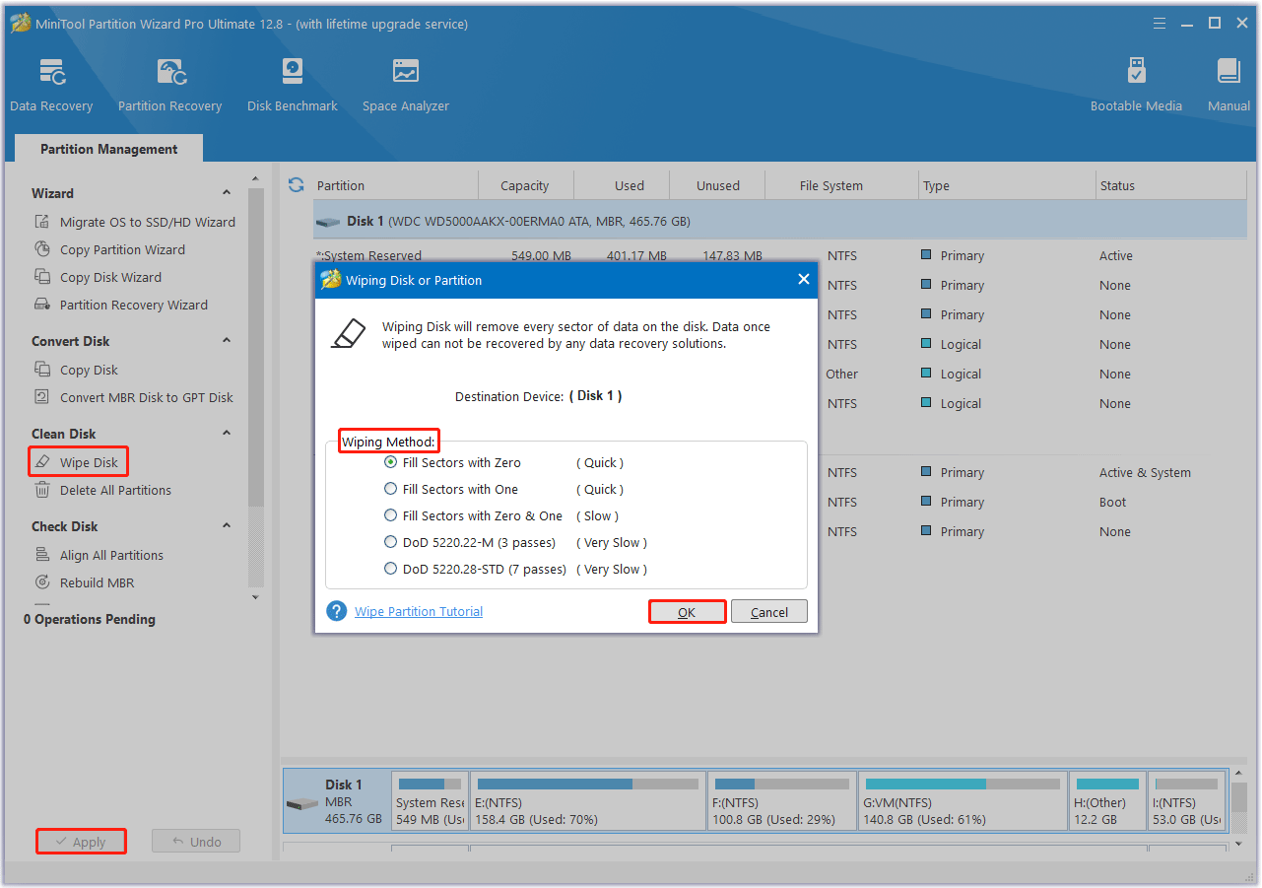This screenshot has width=1262, height=888.
Task: Launch the Copy Disk Wizard
Action: pyautogui.click(x=98, y=277)
